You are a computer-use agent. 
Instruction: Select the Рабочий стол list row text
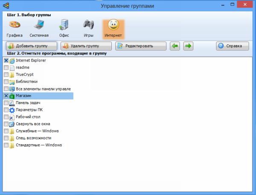click(28, 117)
